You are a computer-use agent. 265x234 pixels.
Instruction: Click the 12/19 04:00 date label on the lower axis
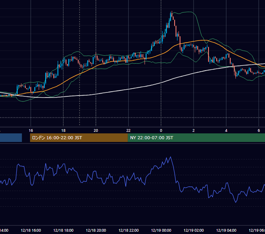pyautogui.click(x=226, y=230)
